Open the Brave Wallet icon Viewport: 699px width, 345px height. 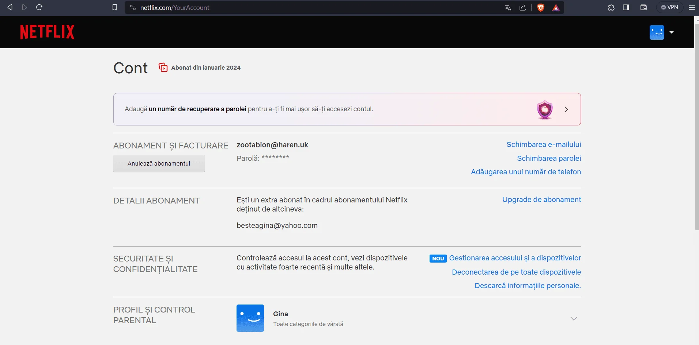(644, 7)
